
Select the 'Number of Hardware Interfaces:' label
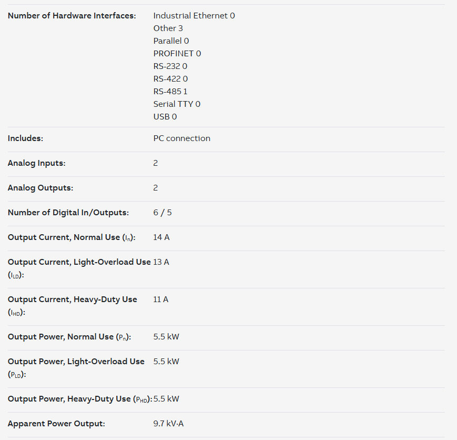click(72, 16)
